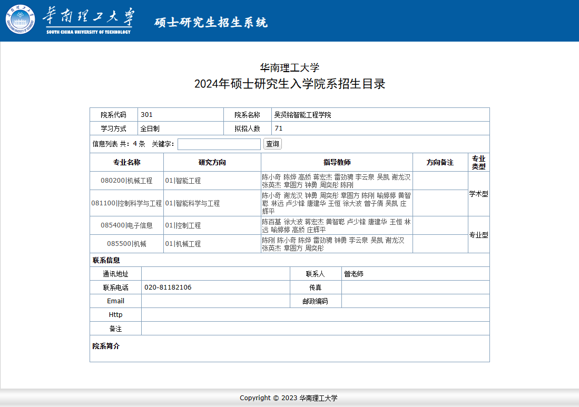Click the 01|智能科学与工程 research direction cell
The height and width of the screenshot is (407, 579).
pyautogui.click(x=212, y=203)
